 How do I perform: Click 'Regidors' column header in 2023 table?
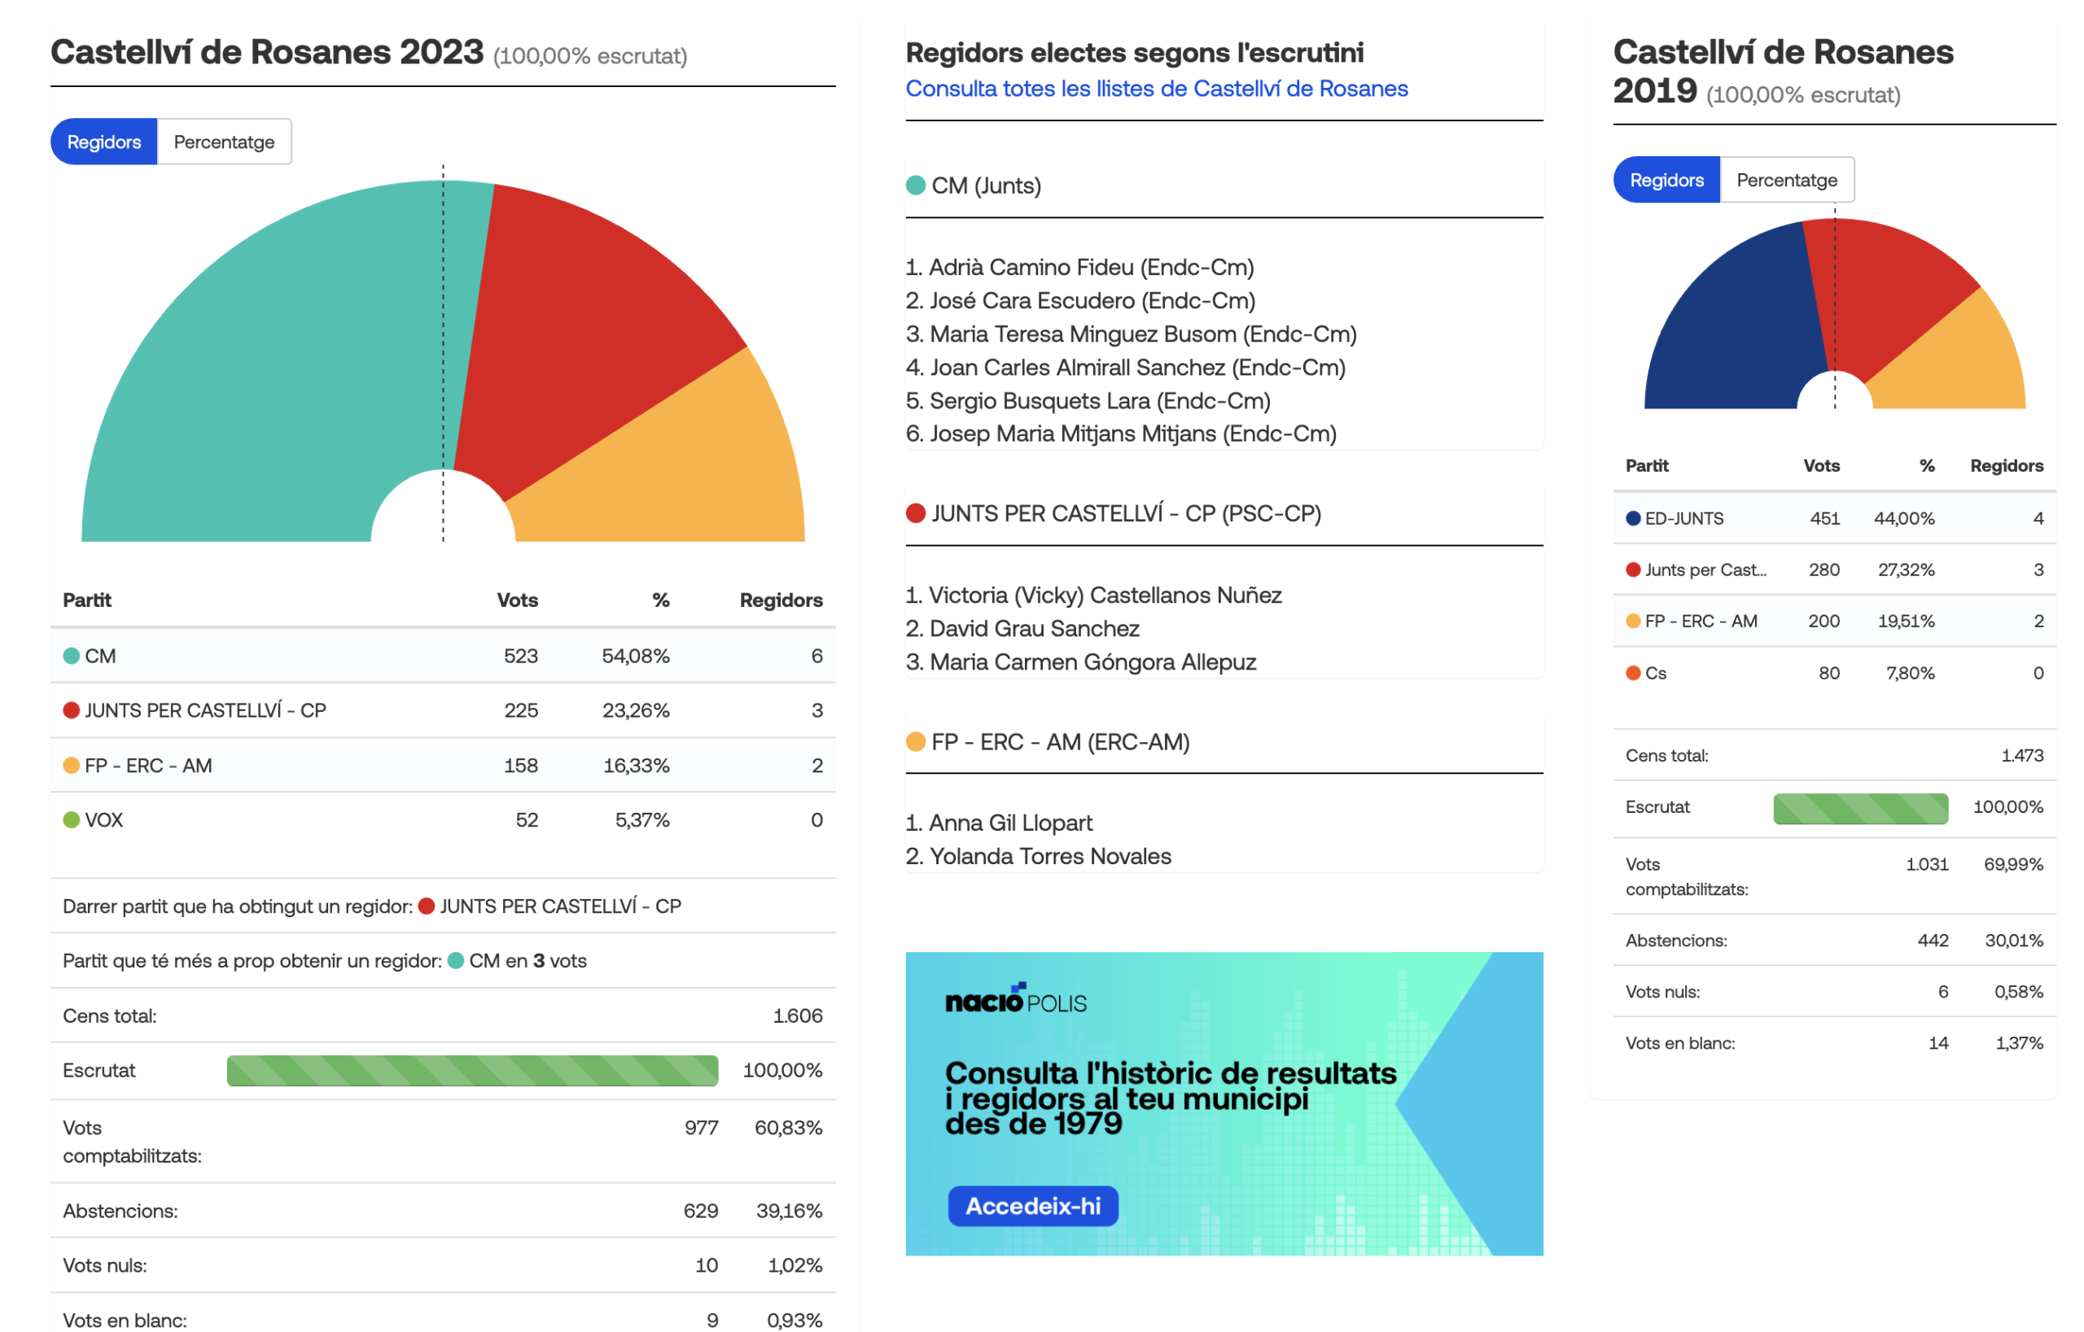click(781, 600)
